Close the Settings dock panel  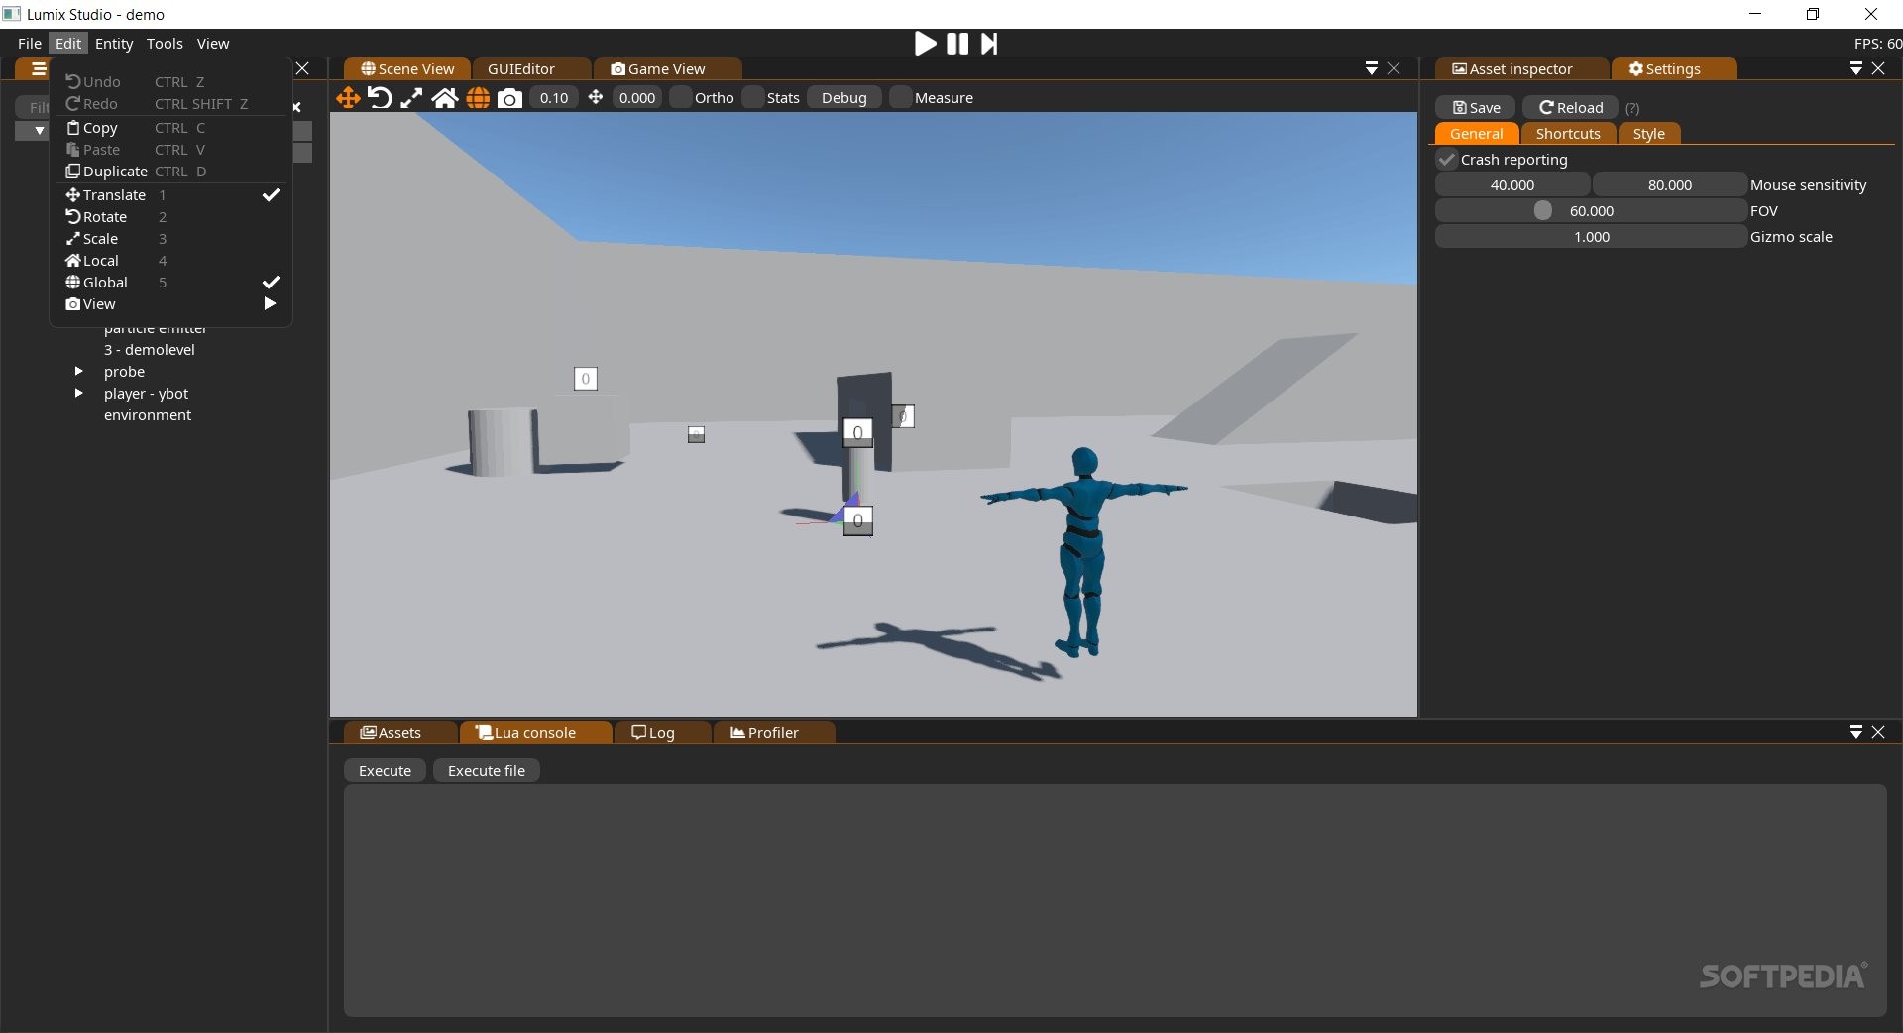(x=1878, y=68)
